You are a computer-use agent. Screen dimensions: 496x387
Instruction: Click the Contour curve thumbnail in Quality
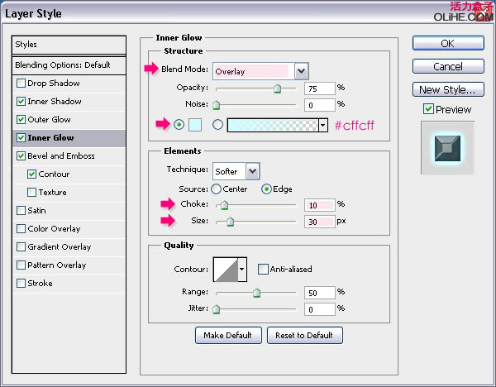225,270
